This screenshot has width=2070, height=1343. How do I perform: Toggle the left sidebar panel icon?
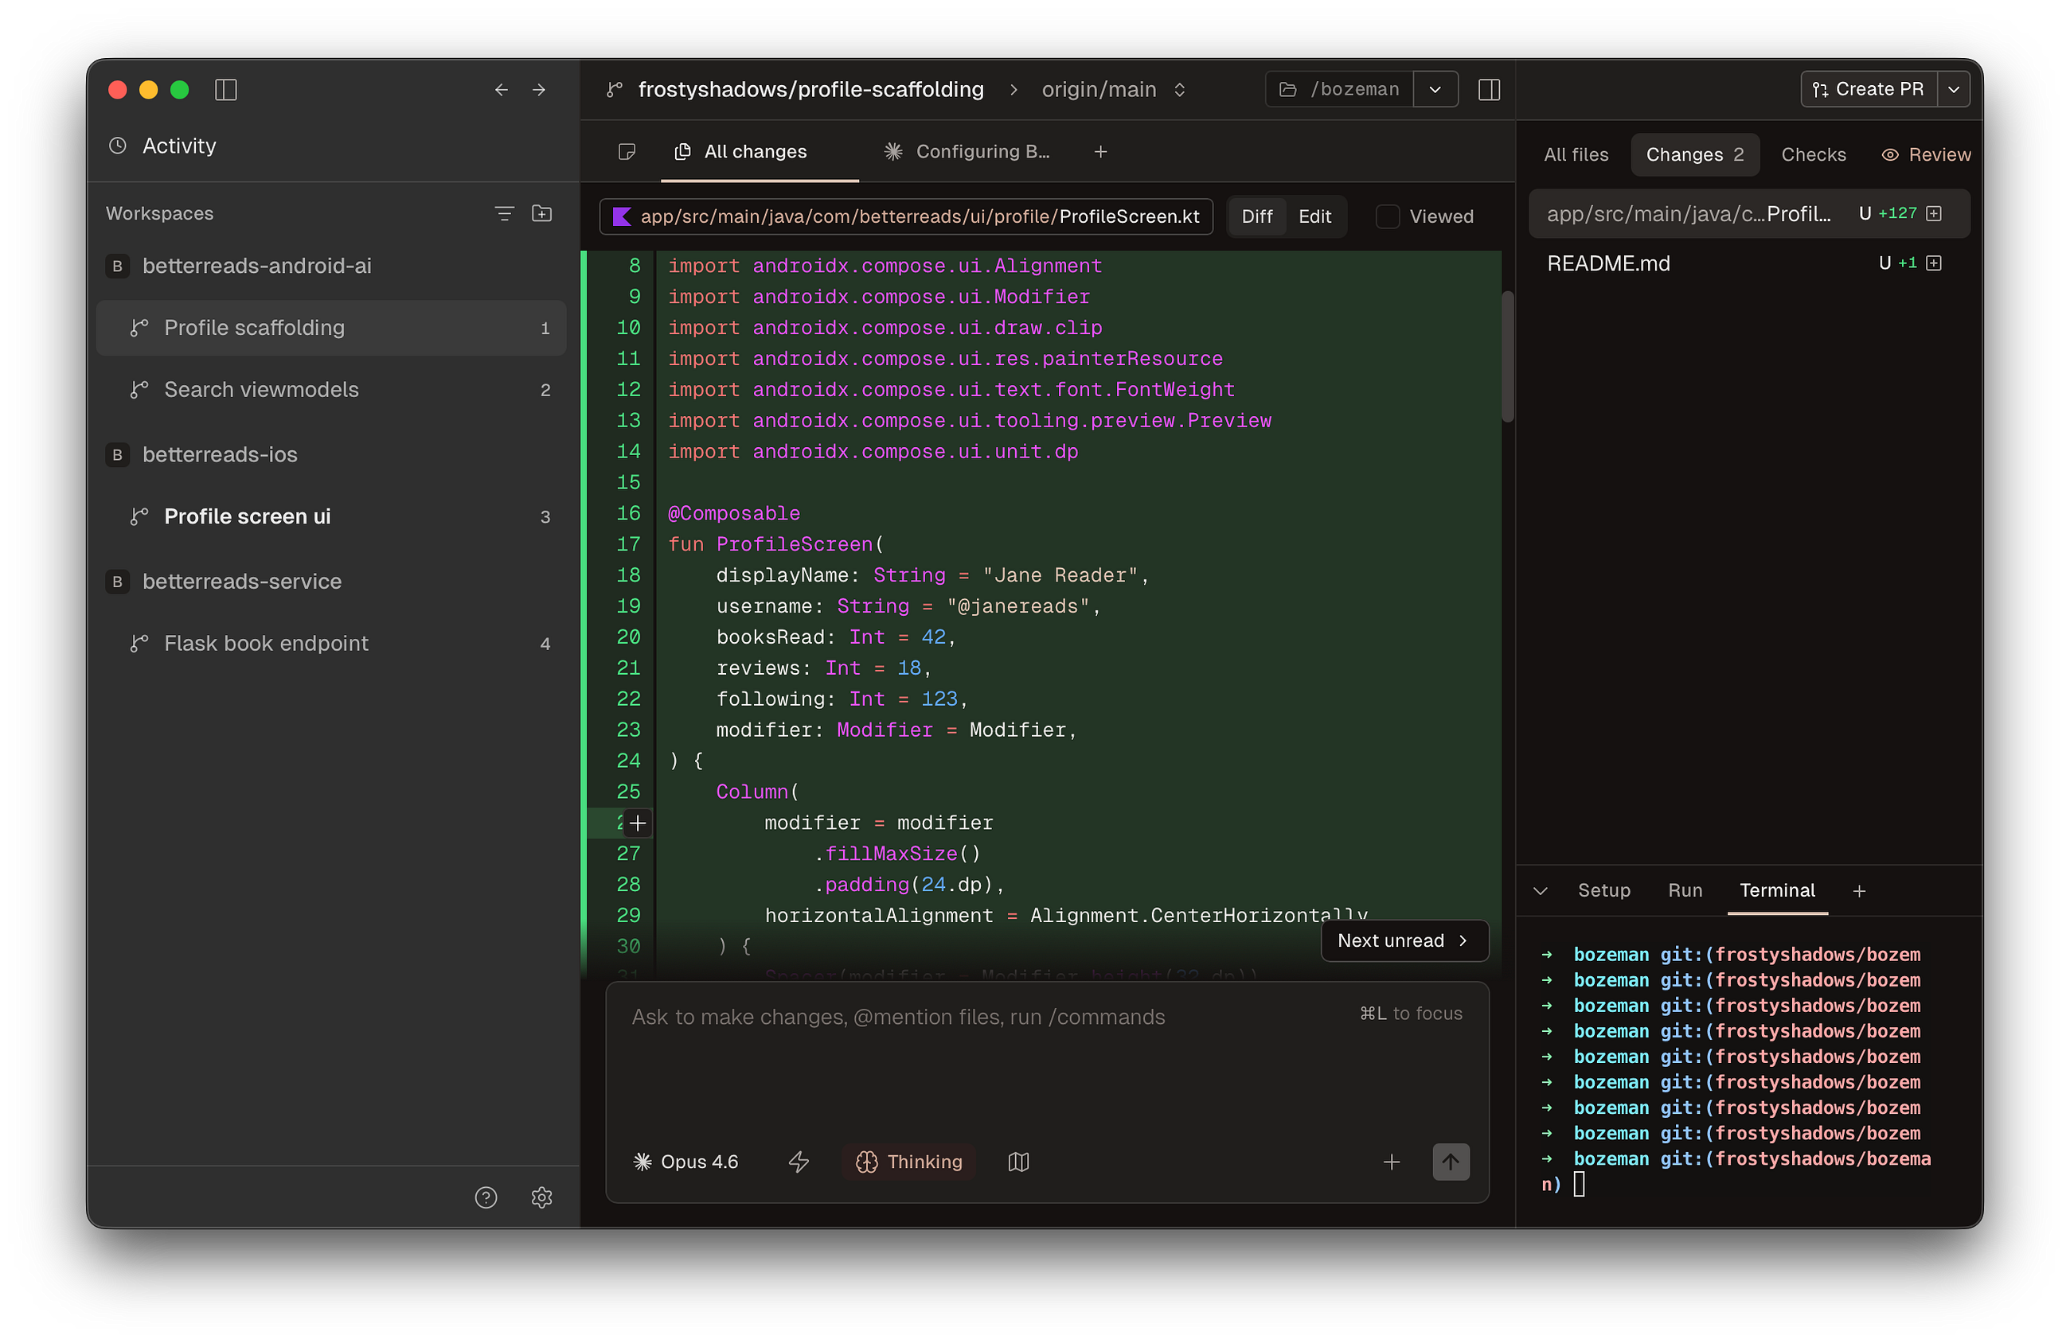tap(225, 90)
